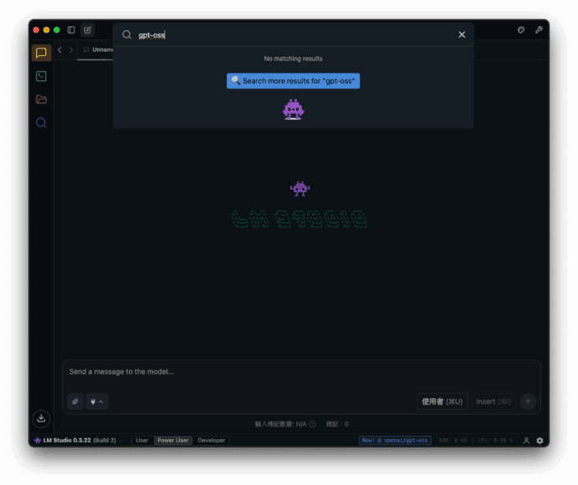This screenshot has height=485, width=578.
Task: Open My Models folder icon
Action: [41, 100]
